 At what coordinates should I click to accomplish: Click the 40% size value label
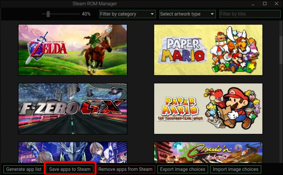(86, 14)
